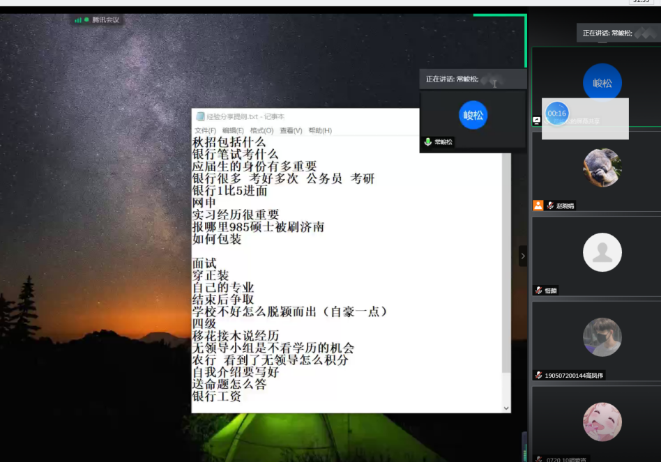Click the 银行工资 line in Notepad text
This screenshot has width=661, height=462.
pyautogui.click(x=217, y=396)
